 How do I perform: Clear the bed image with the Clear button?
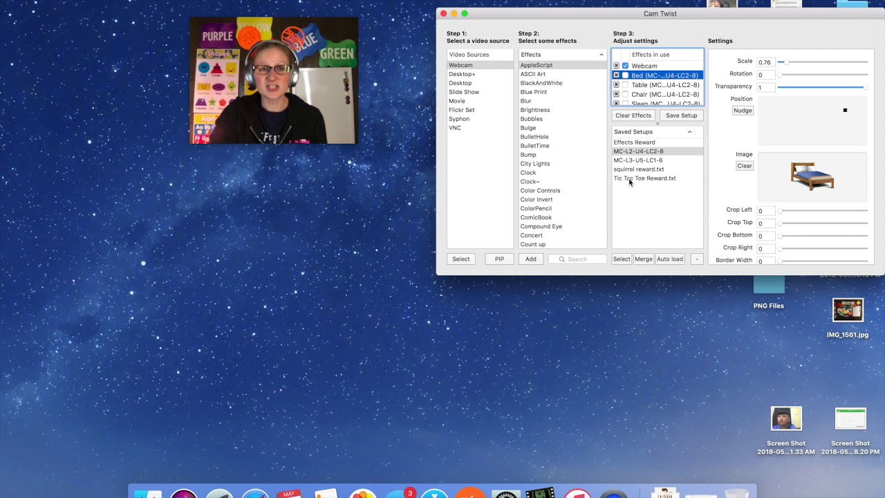745,166
